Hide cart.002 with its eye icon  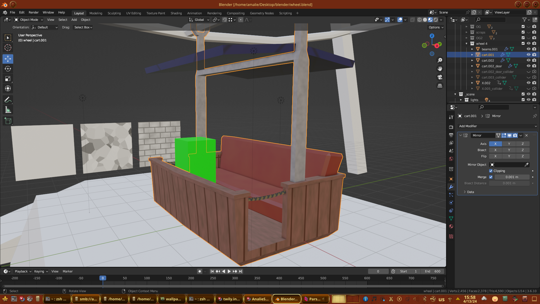pos(528,60)
